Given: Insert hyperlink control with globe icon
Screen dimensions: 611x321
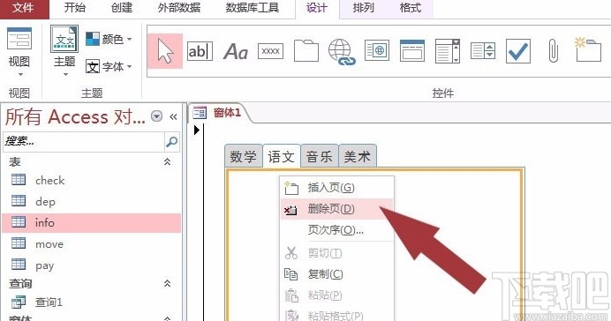Looking at the screenshot, I should tap(342, 51).
